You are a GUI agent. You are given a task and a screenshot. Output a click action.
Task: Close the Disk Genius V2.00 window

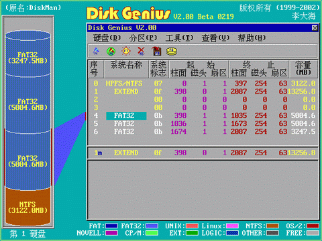pos(315,28)
